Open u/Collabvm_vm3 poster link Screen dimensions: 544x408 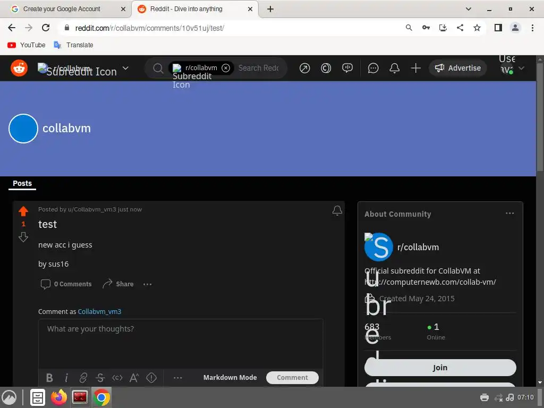92,209
